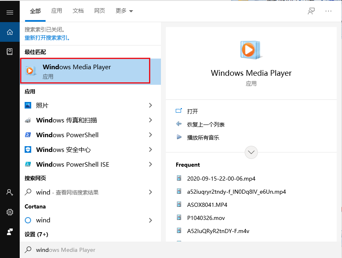Viewport: 342px width, 258px height.
Task: Click 打开 to launch Windows Media Player
Action: point(193,111)
